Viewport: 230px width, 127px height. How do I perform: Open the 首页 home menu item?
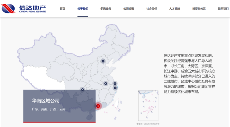click(62, 9)
